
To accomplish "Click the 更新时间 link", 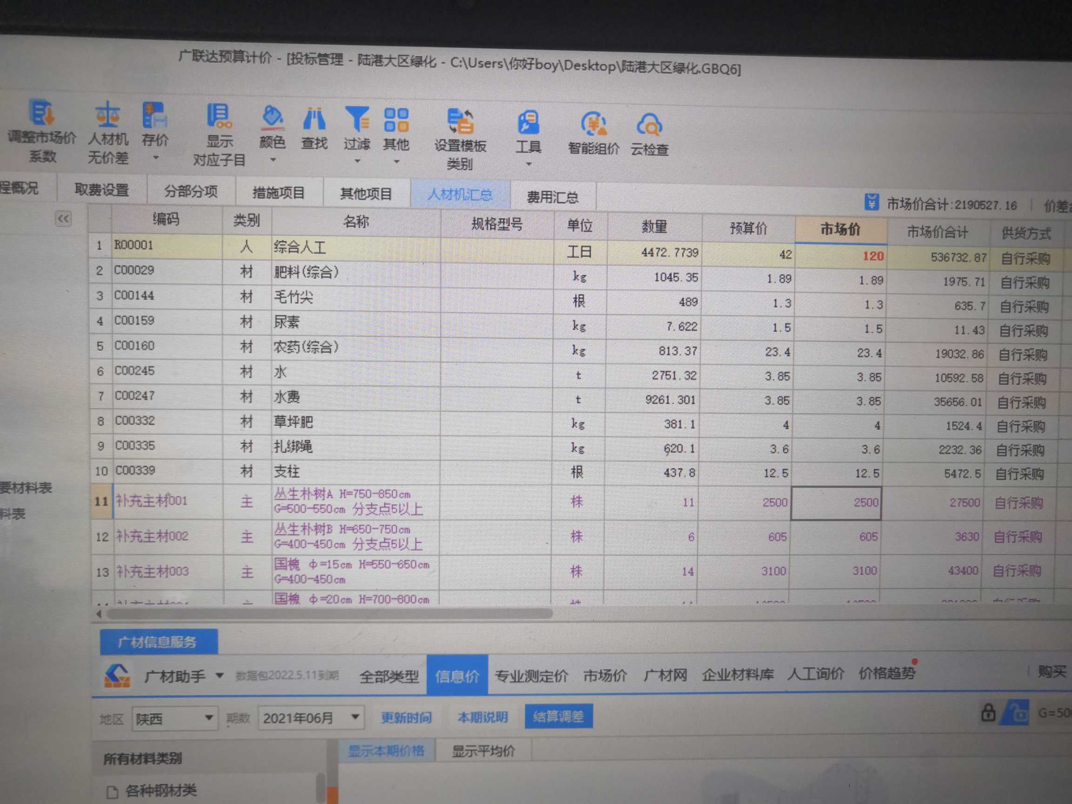I will tap(406, 717).
